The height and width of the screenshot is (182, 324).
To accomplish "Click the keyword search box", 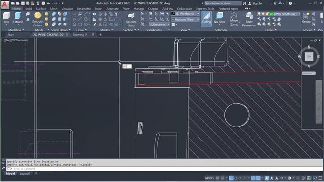I will point(223,3).
